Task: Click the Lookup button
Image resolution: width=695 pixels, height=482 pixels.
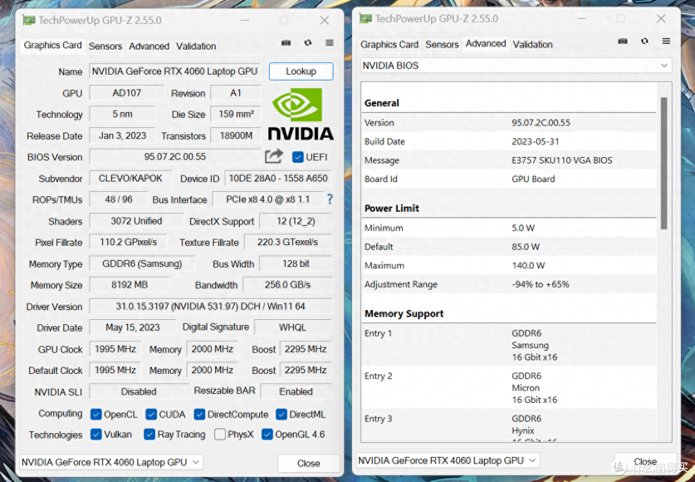Action: 301,71
